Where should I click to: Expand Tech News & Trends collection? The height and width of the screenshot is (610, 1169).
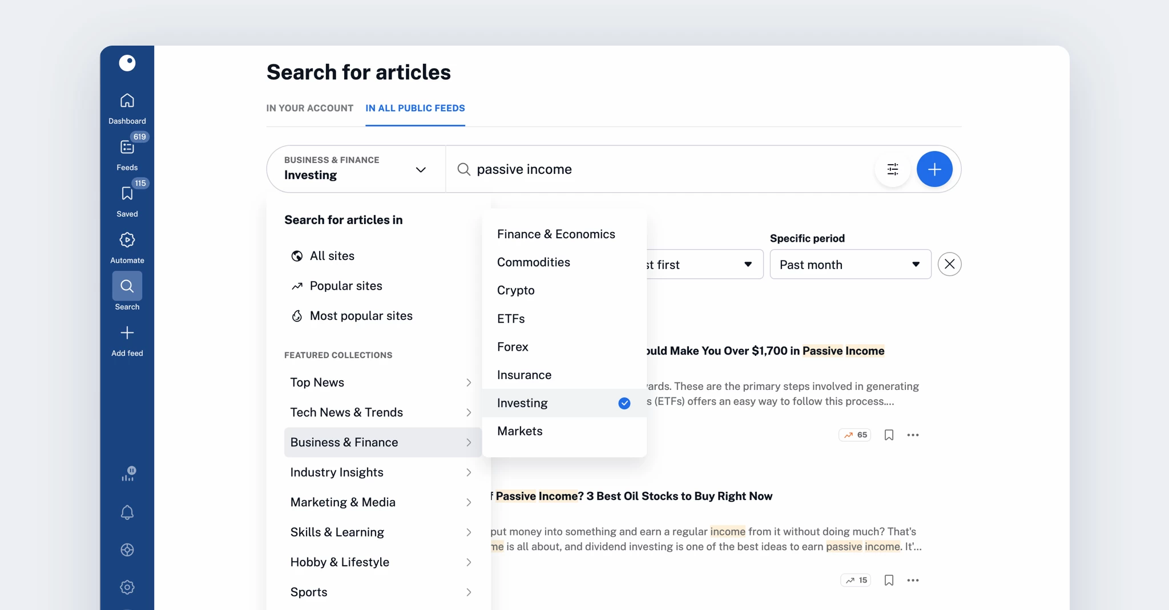point(382,412)
